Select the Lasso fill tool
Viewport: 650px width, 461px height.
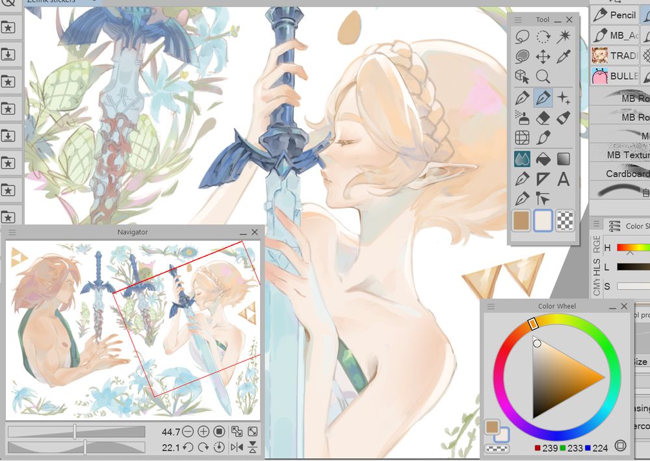[x=523, y=56]
